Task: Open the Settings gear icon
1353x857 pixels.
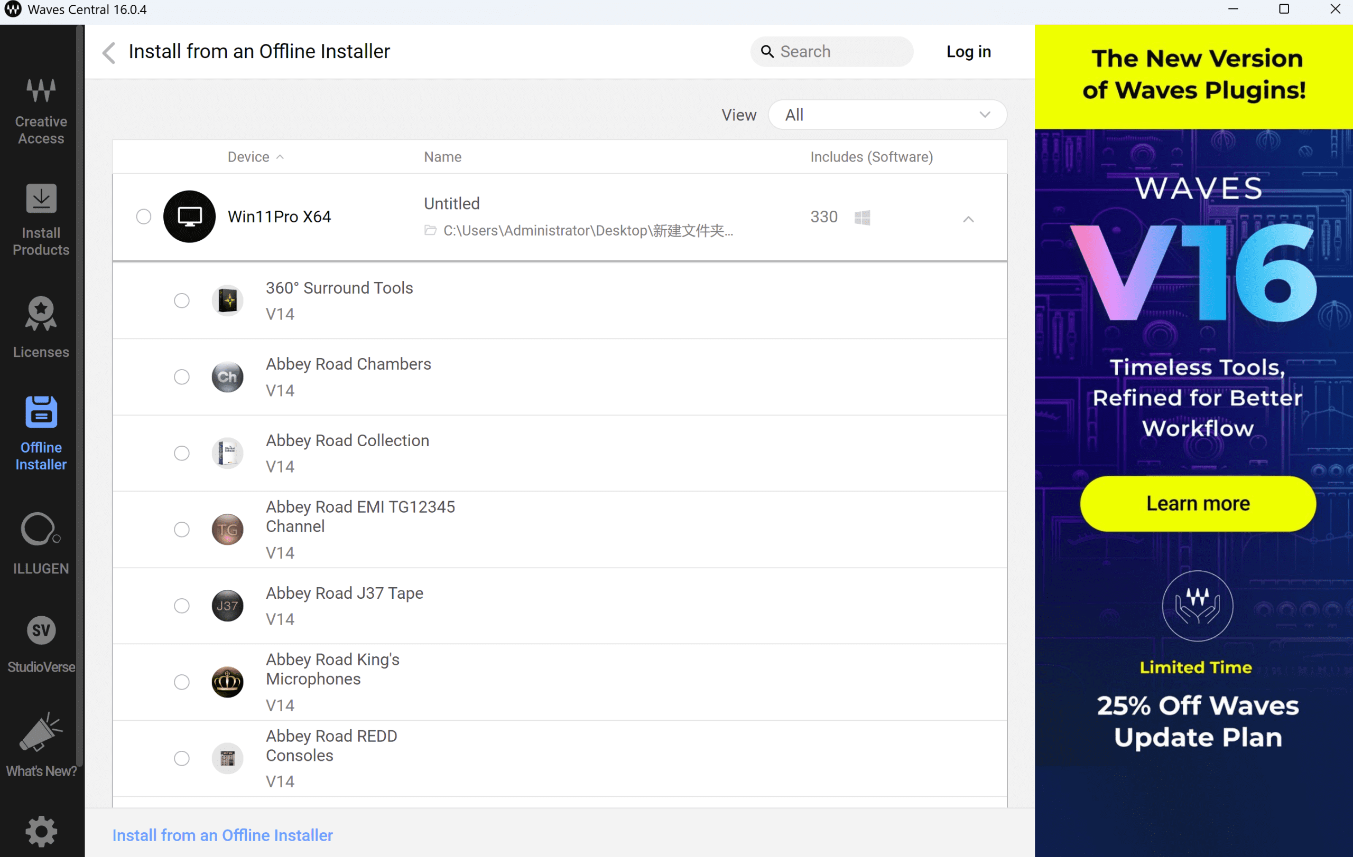Action: [41, 832]
